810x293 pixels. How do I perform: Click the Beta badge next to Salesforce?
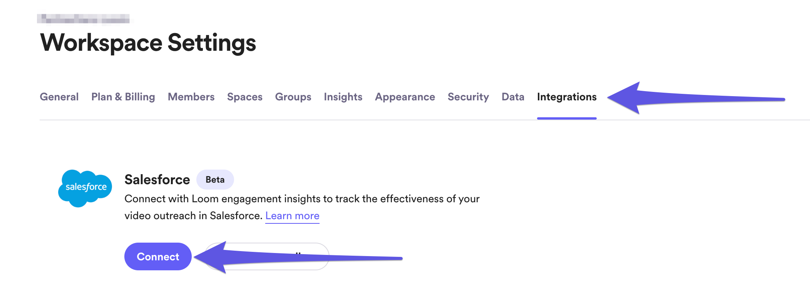click(215, 180)
